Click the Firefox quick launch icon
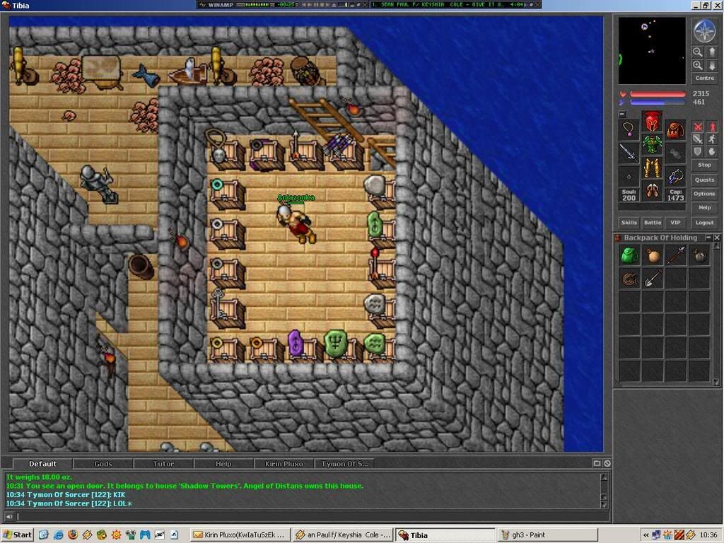This screenshot has height=543, width=724. (x=73, y=535)
